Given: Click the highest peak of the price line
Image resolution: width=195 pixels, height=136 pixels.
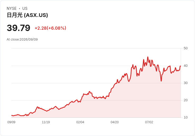Looking at the screenshot, I should pos(148,57).
